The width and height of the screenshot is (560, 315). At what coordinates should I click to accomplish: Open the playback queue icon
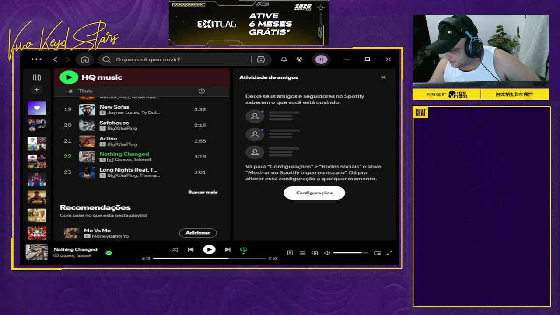coord(302,253)
